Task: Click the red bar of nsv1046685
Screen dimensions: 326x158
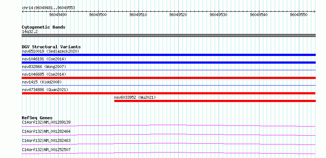Action: (168, 78)
